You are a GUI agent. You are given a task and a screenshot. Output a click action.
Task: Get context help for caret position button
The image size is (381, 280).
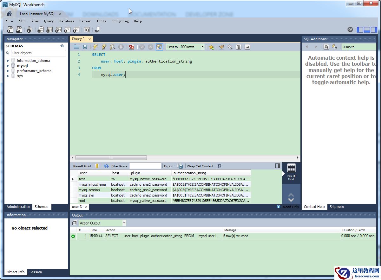[x=326, y=47]
